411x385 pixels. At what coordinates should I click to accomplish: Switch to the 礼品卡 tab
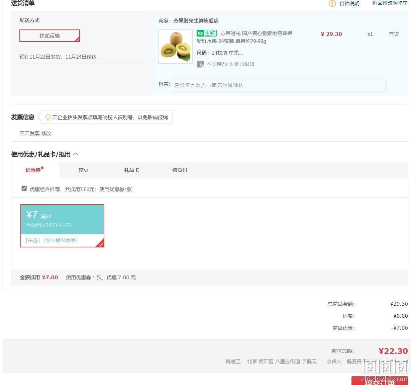pos(131,170)
